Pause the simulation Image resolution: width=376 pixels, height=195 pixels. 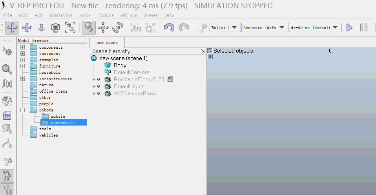pos(364,27)
